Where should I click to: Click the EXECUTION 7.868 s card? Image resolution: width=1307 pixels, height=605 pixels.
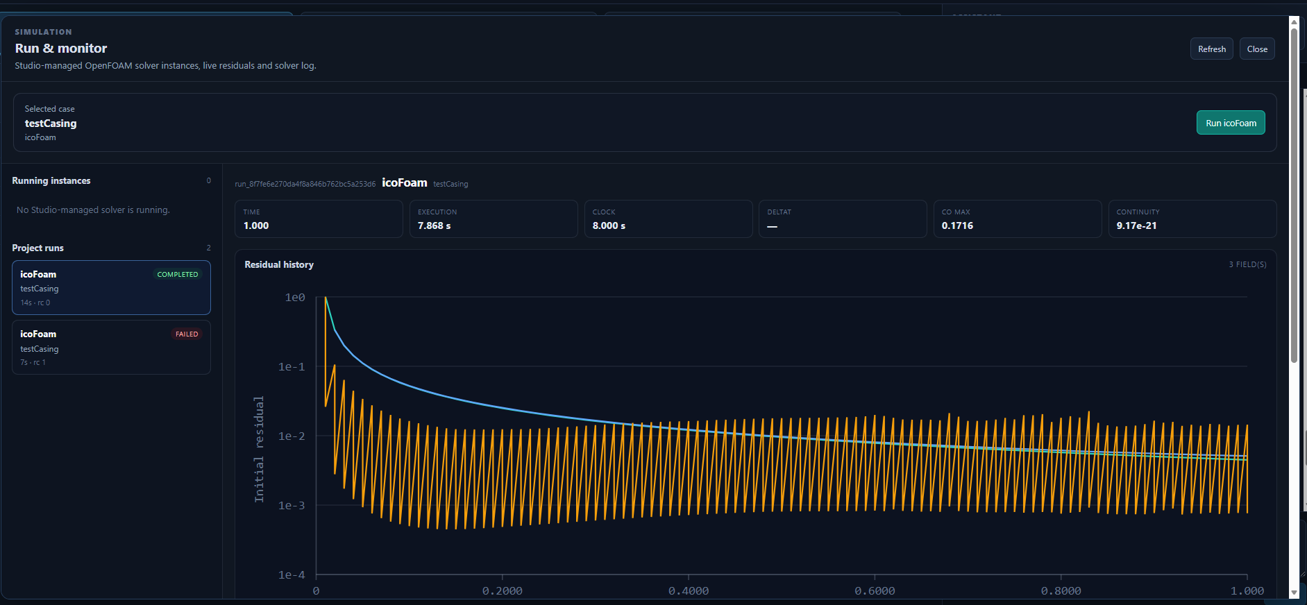tap(494, 219)
